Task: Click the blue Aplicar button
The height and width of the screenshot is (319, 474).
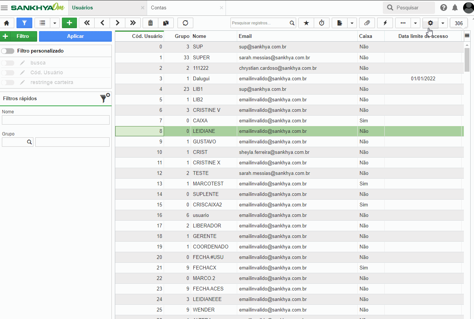Action: point(75,36)
